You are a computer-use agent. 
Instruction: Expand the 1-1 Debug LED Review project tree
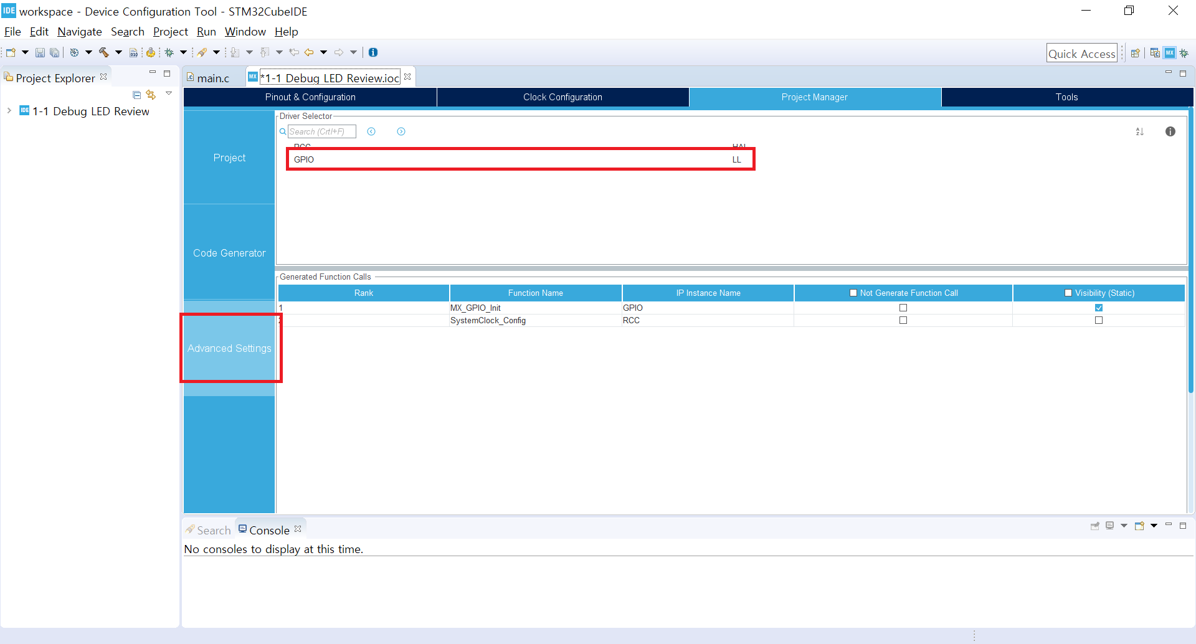(x=9, y=111)
